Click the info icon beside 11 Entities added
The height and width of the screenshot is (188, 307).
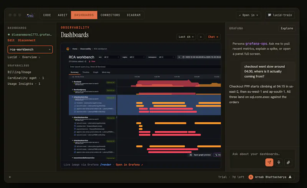coord(85,61)
